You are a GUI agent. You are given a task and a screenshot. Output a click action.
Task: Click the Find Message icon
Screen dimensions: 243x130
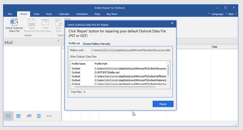pos(45,22)
